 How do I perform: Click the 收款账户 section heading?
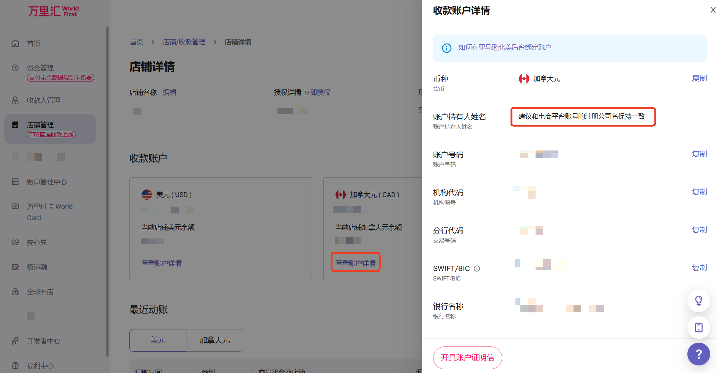point(148,158)
